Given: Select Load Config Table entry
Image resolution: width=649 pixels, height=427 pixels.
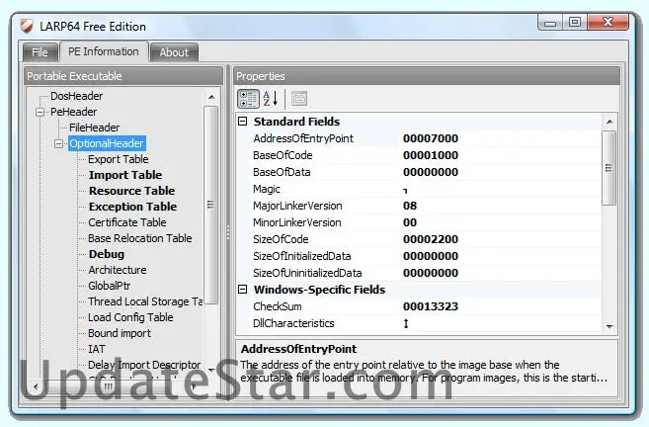Looking at the screenshot, I should (130, 317).
